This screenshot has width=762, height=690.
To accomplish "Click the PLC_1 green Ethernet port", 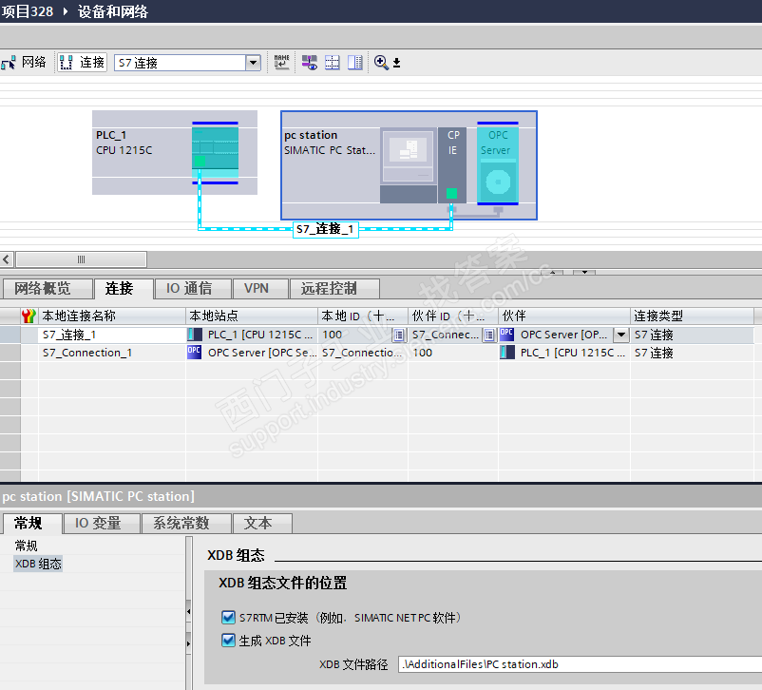I will [x=200, y=161].
